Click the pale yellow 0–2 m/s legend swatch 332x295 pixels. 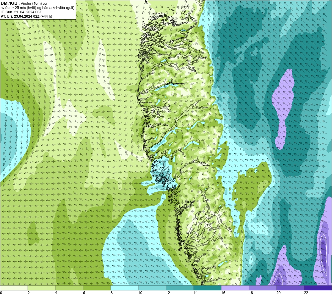coord(14,288)
